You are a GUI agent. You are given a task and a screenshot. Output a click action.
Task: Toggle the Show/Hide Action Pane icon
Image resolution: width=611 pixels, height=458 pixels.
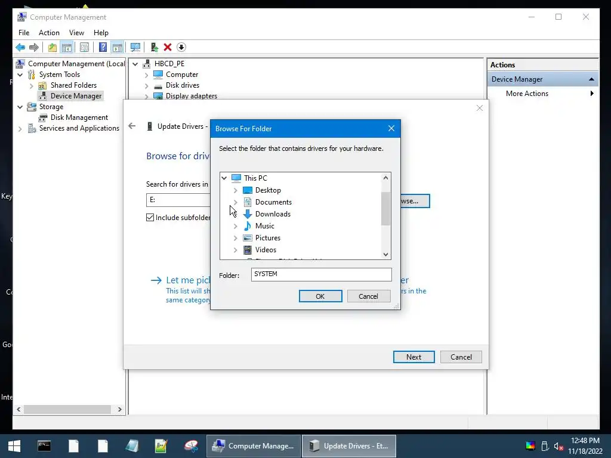pyautogui.click(x=118, y=48)
